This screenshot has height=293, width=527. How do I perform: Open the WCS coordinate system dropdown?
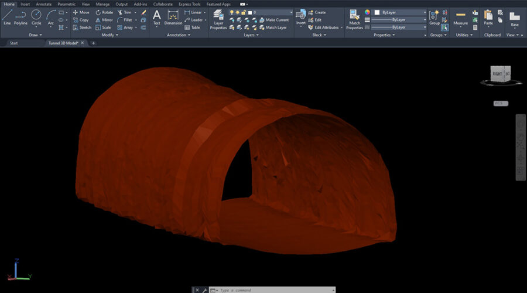(501, 103)
